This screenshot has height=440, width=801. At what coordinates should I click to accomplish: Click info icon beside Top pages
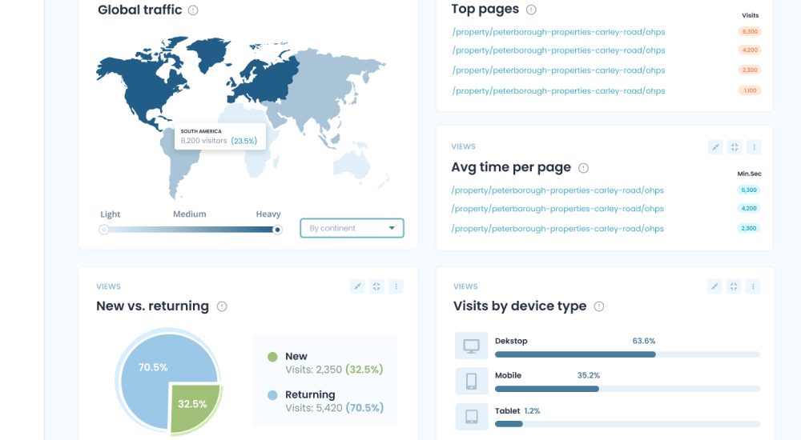point(531,10)
